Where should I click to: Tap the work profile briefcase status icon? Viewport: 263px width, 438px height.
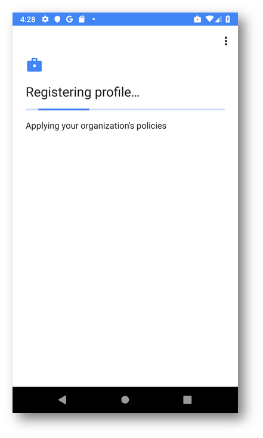pos(197,19)
